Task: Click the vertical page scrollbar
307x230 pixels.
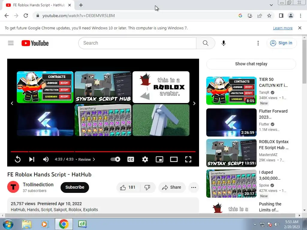Action: click(304, 62)
